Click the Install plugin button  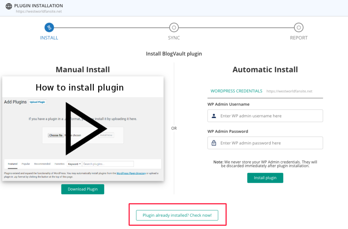click(x=265, y=178)
